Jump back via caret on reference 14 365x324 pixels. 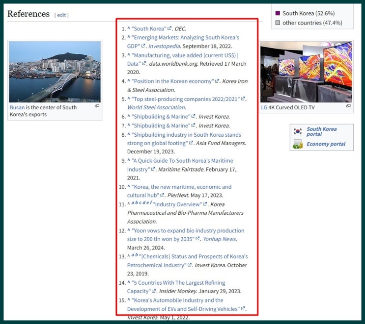(129, 282)
